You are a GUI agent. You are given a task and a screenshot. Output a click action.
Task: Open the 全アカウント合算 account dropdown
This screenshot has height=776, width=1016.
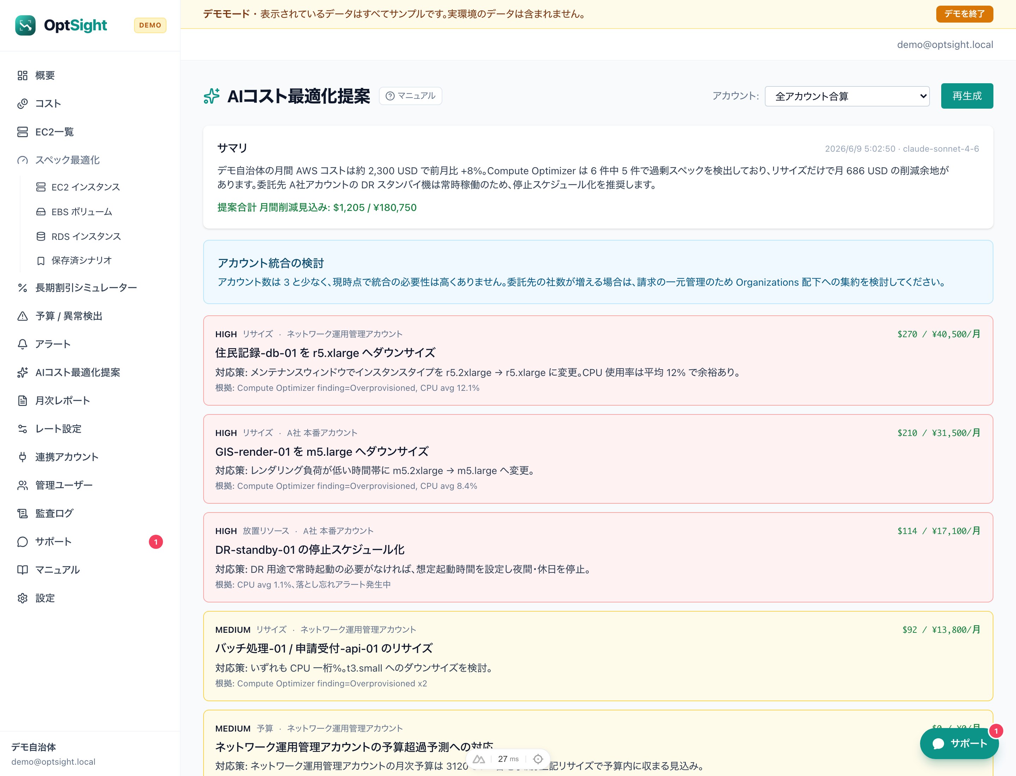click(x=847, y=96)
